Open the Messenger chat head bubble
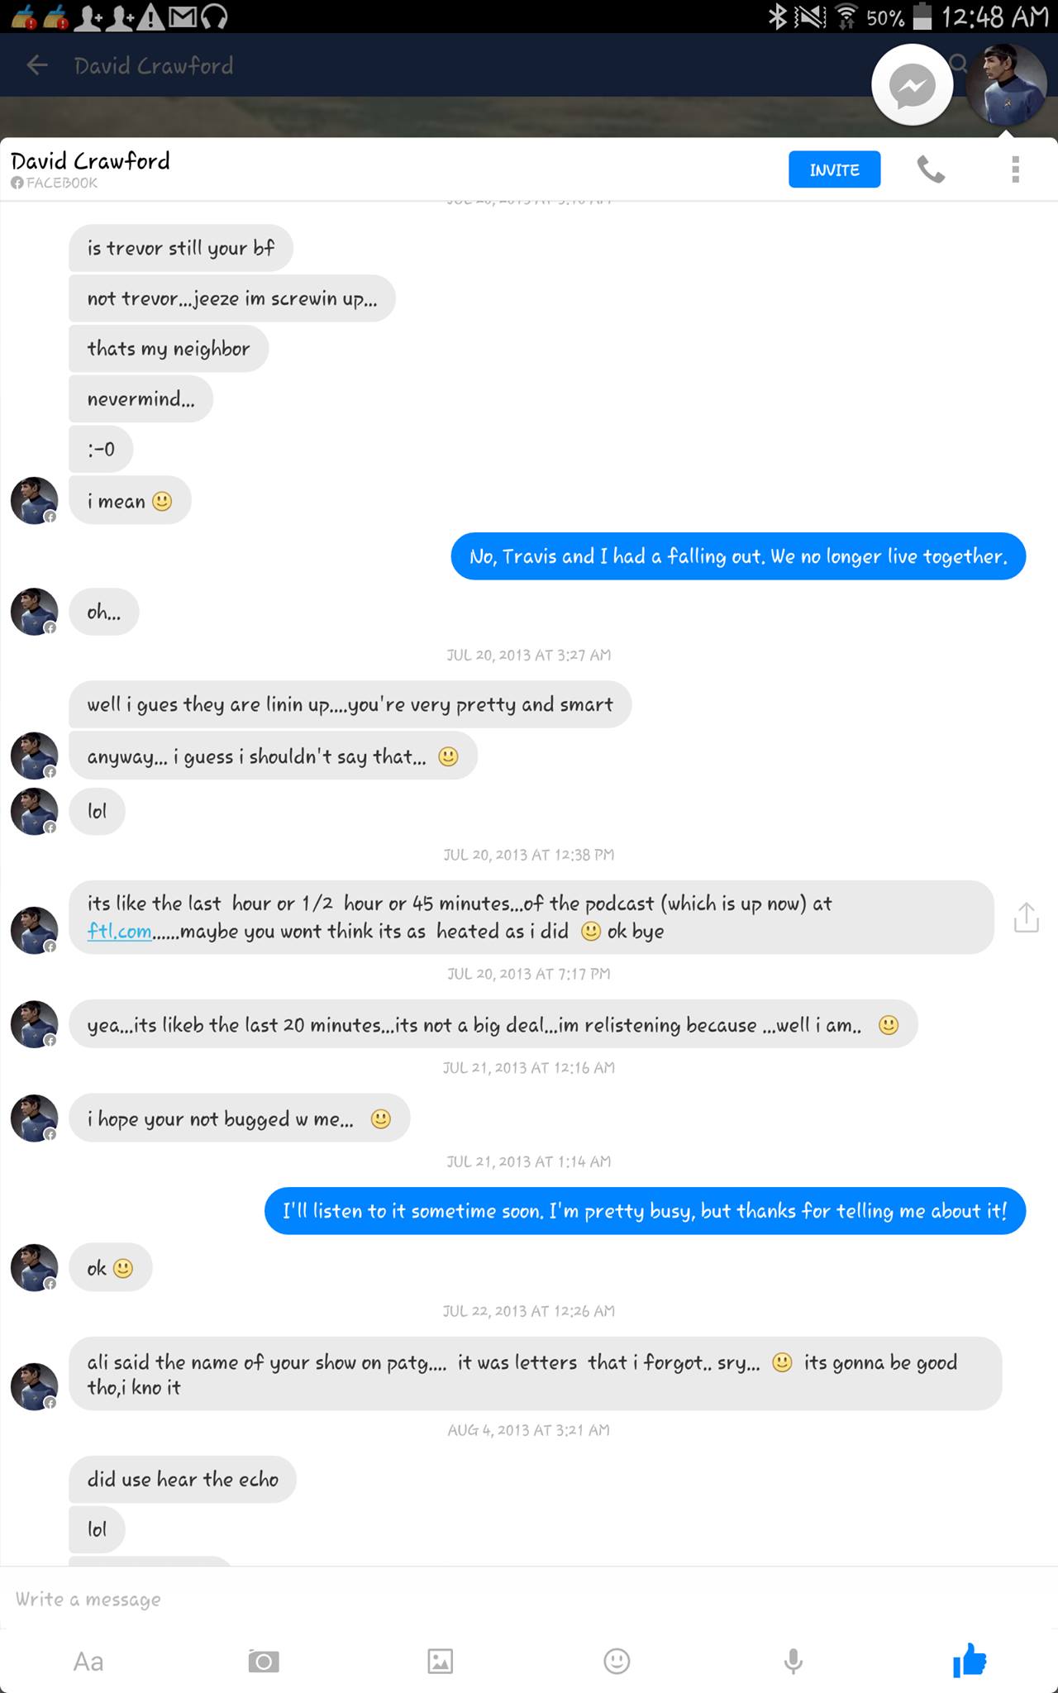Image resolution: width=1058 pixels, height=1693 pixels. [912, 85]
